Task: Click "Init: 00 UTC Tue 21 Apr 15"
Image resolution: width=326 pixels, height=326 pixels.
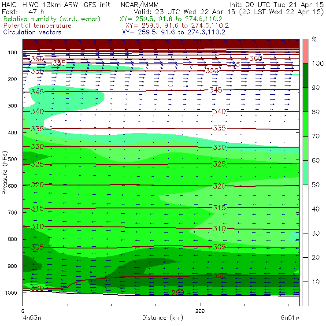Action: point(277,4)
